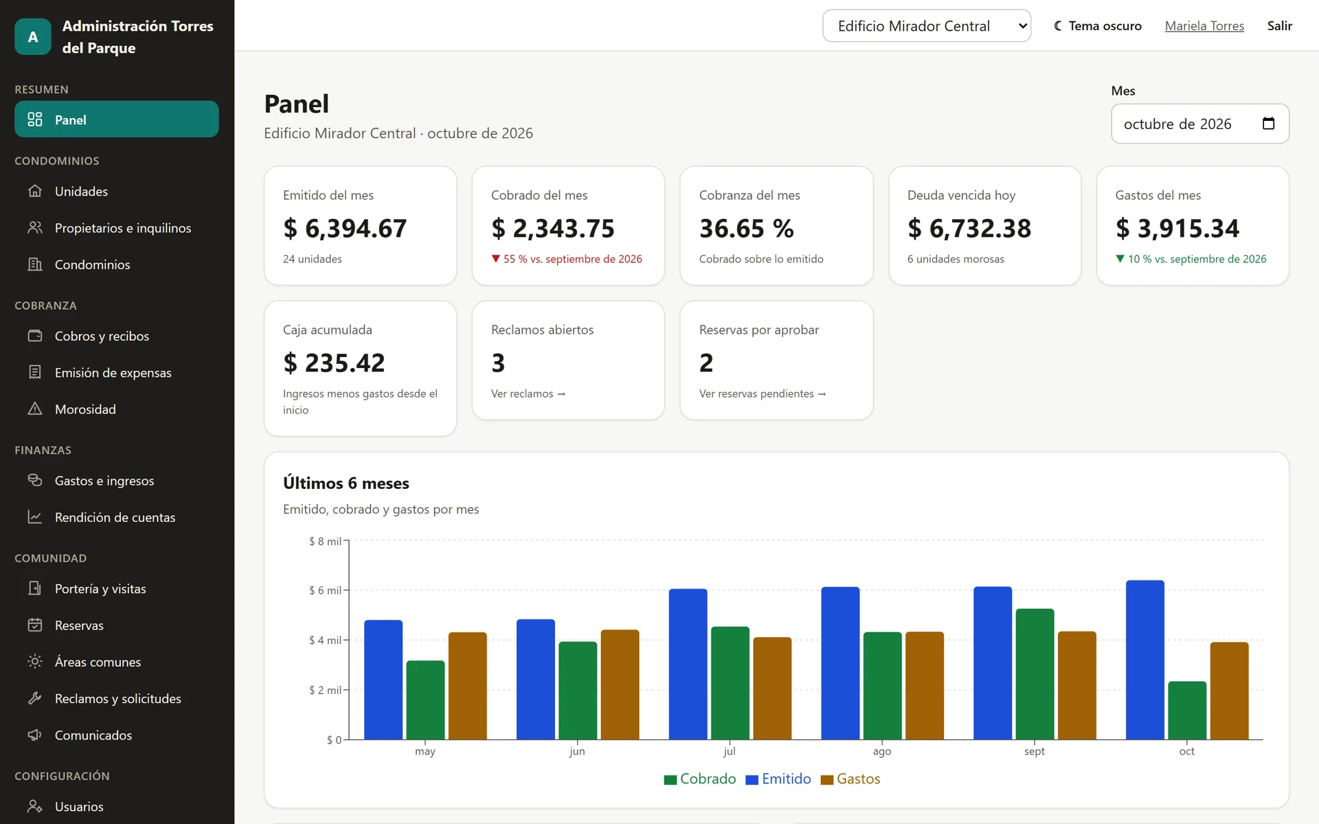Click the Reservas calendar icon
The image size is (1319, 824).
pos(35,625)
